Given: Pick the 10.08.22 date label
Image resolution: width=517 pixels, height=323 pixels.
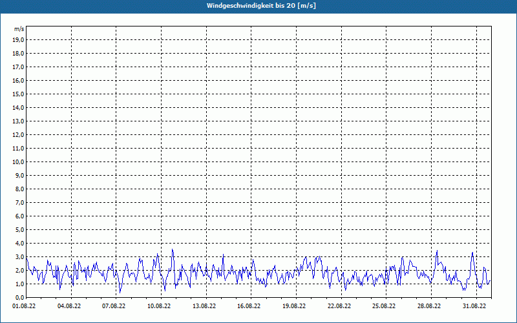Looking at the screenshot, I should tap(159, 306).
